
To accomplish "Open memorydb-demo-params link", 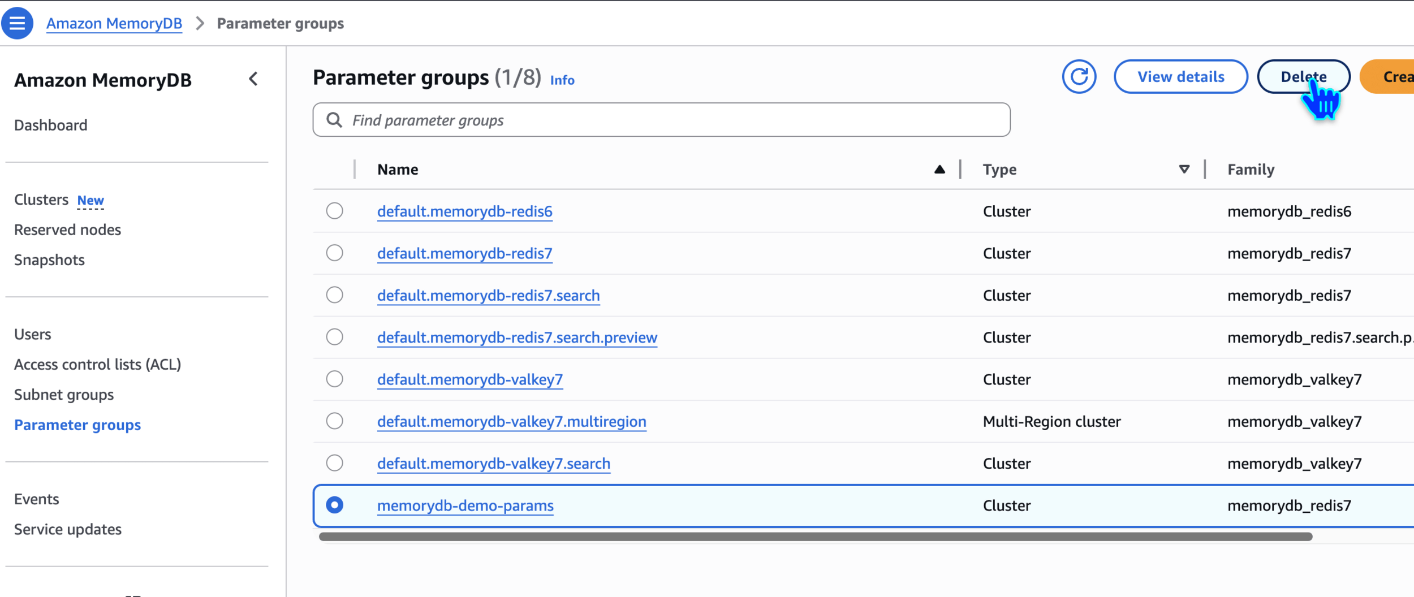I will 465,505.
